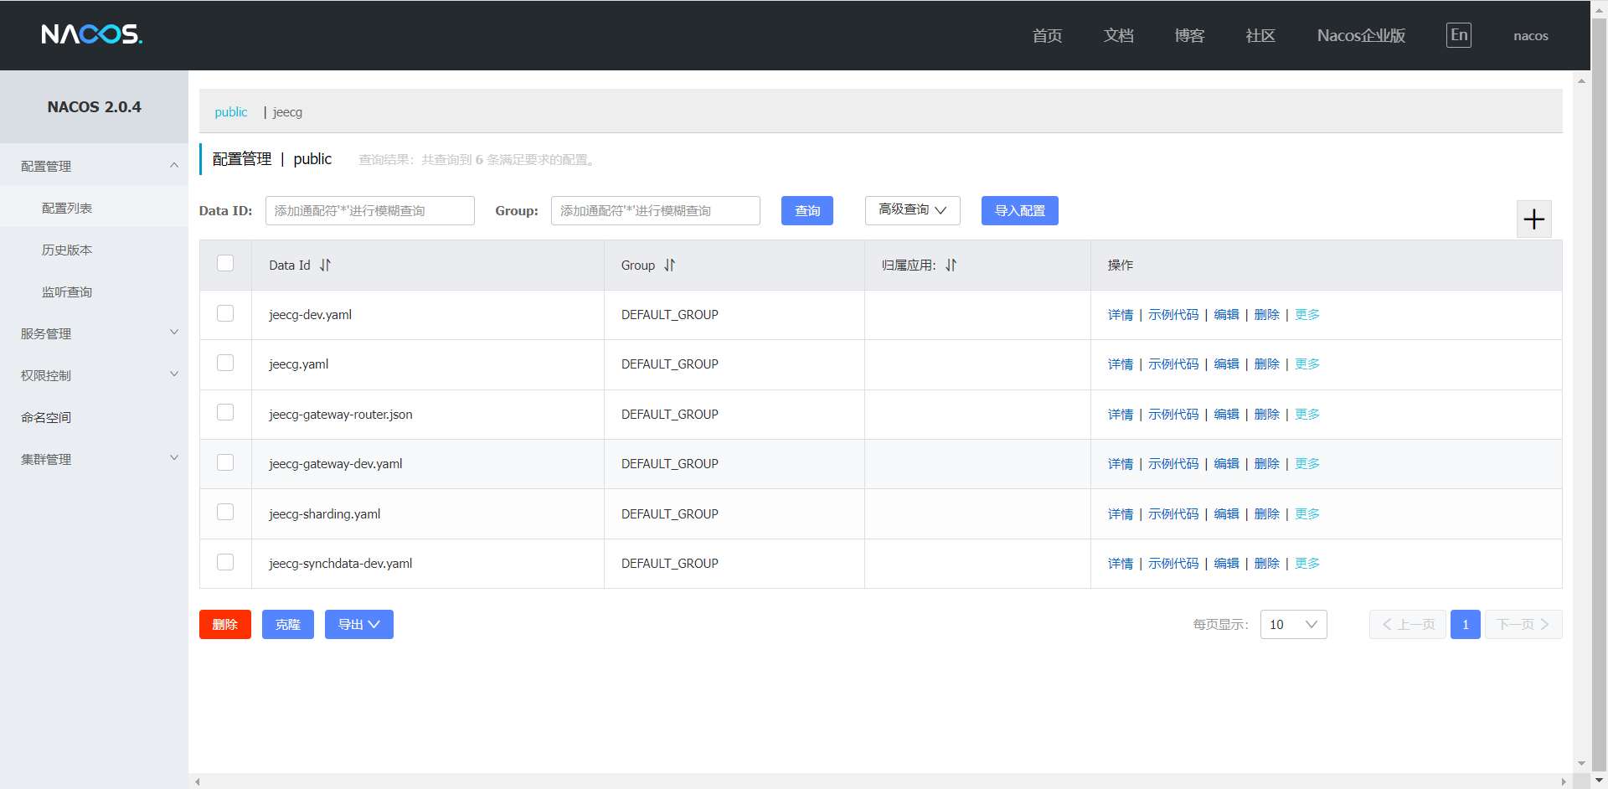Sort the table by Data Id column
The width and height of the screenshot is (1608, 789).
coord(325,265)
